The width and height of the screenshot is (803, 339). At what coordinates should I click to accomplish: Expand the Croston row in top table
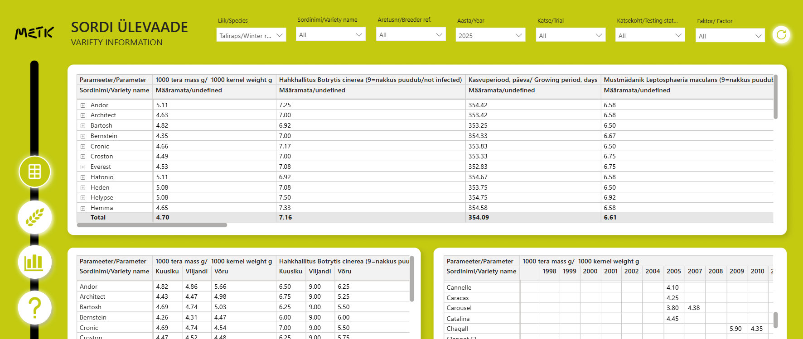tap(83, 157)
